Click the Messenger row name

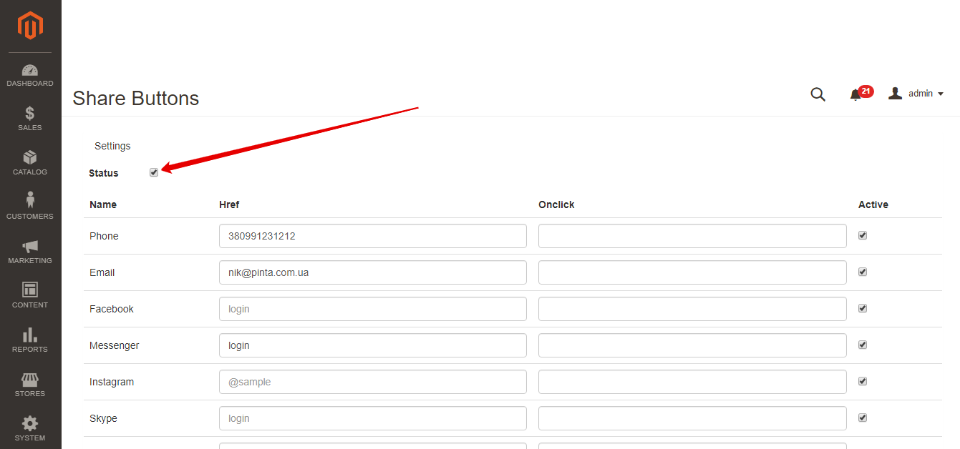[x=115, y=345]
